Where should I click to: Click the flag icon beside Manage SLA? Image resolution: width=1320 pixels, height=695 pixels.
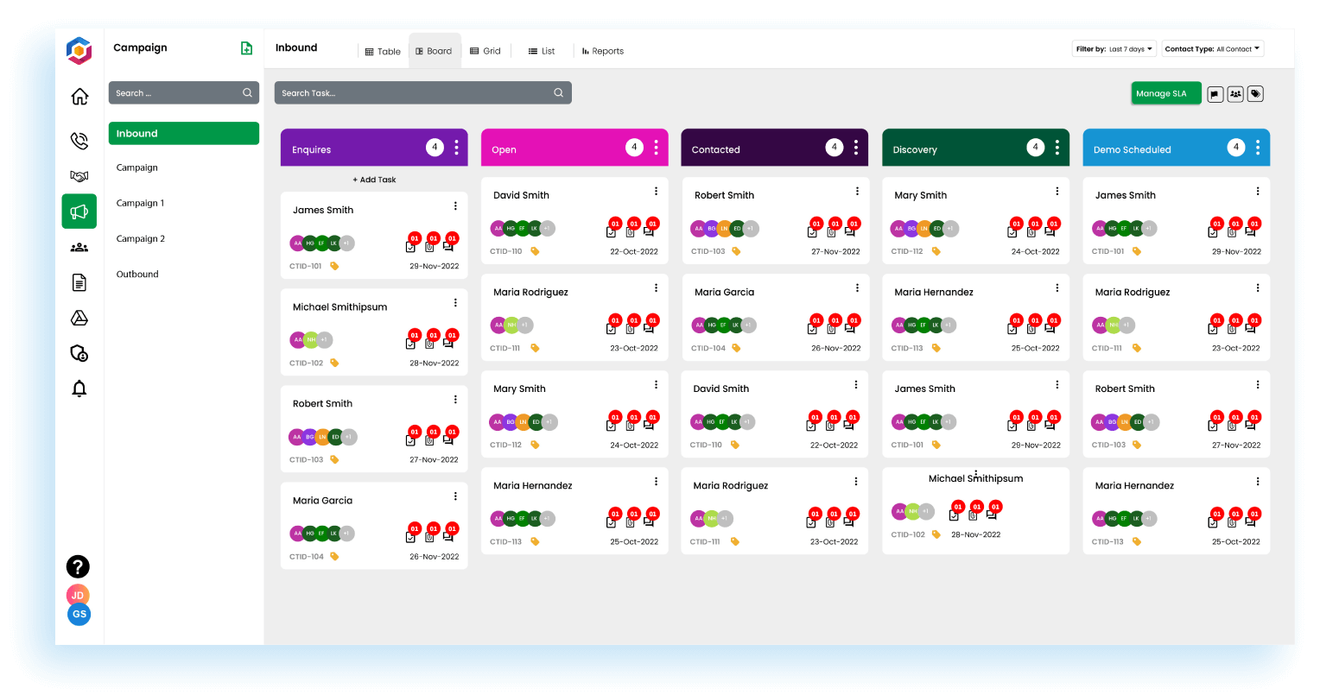point(1215,93)
